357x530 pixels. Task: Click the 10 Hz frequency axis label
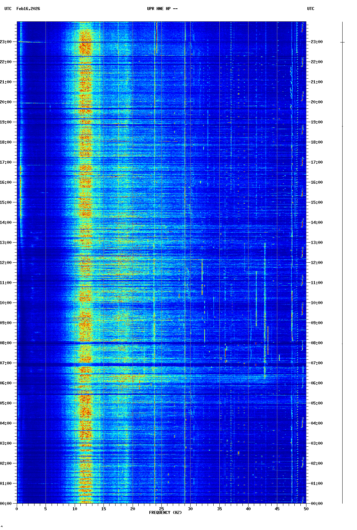(75, 509)
